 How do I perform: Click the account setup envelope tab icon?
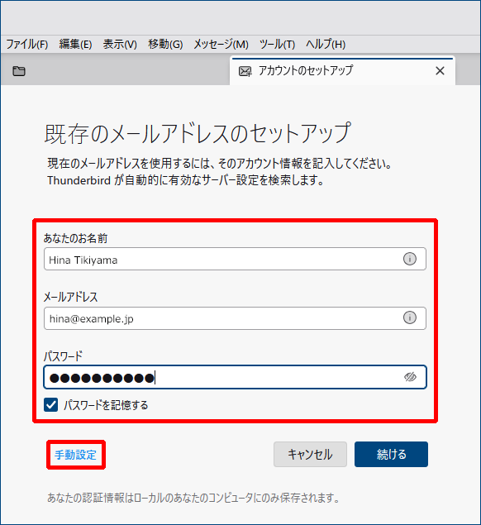[245, 71]
